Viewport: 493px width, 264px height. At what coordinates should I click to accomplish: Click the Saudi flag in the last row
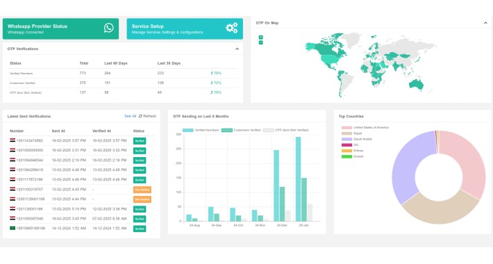pyautogui.click(x=12, y=228)
